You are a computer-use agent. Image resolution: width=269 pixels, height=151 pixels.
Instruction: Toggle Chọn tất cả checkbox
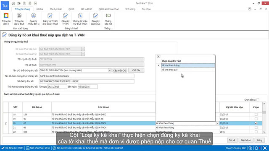click(258, 100)
